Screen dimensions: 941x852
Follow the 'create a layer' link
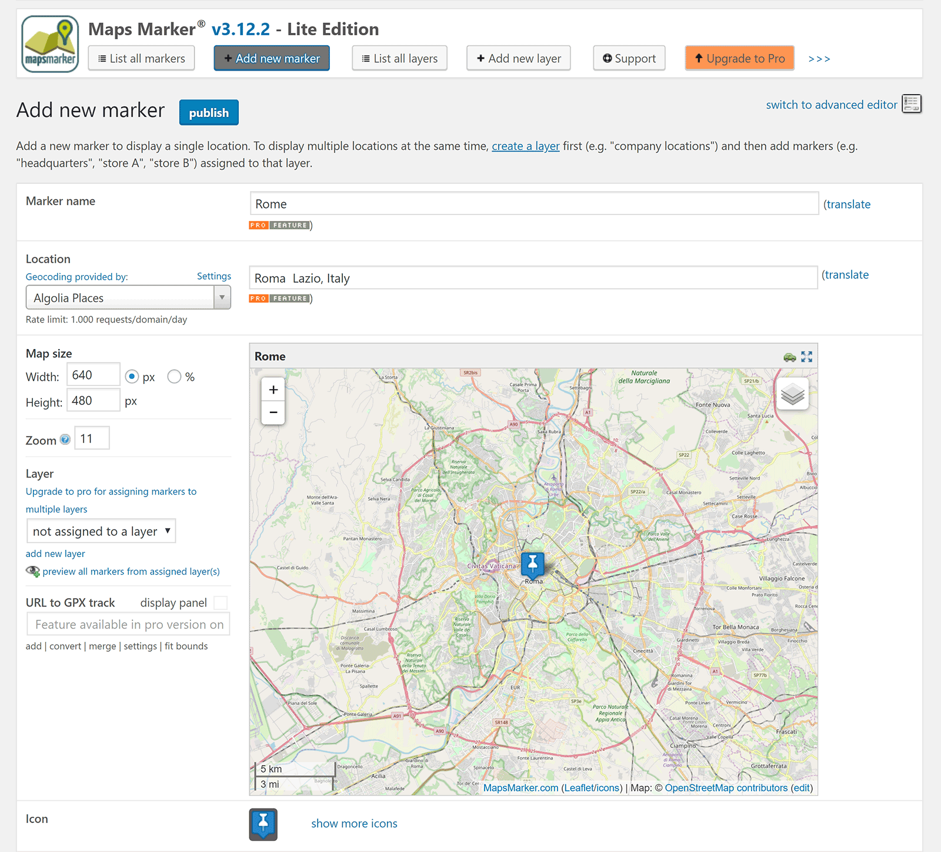click(x=526, y=146)
